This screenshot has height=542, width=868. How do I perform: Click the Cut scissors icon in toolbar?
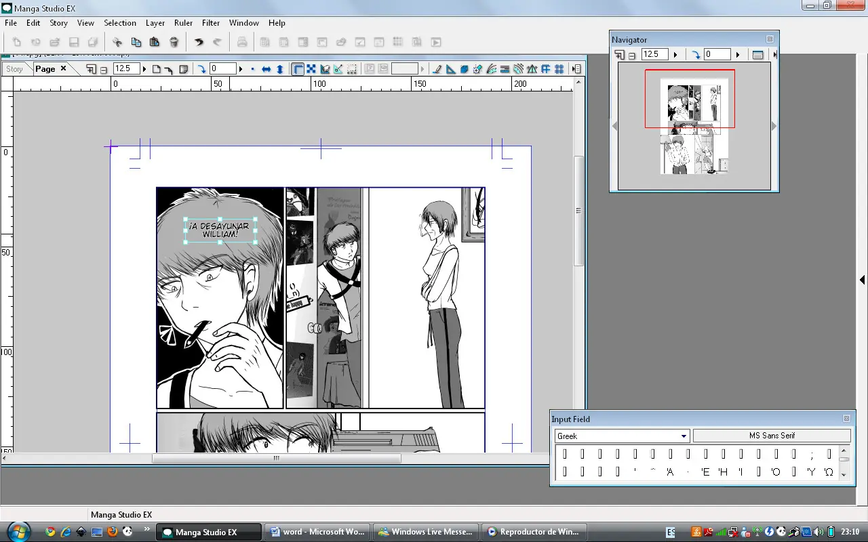[117, 42]
